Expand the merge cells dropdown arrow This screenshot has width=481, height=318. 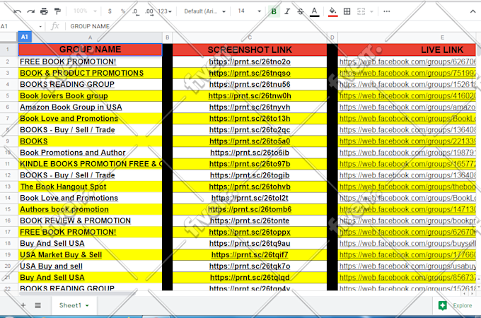pos(372,11)
